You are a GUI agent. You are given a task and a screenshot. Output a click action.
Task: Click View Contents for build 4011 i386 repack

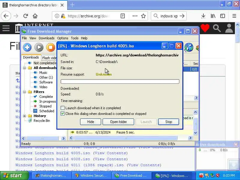pos(144,165)
